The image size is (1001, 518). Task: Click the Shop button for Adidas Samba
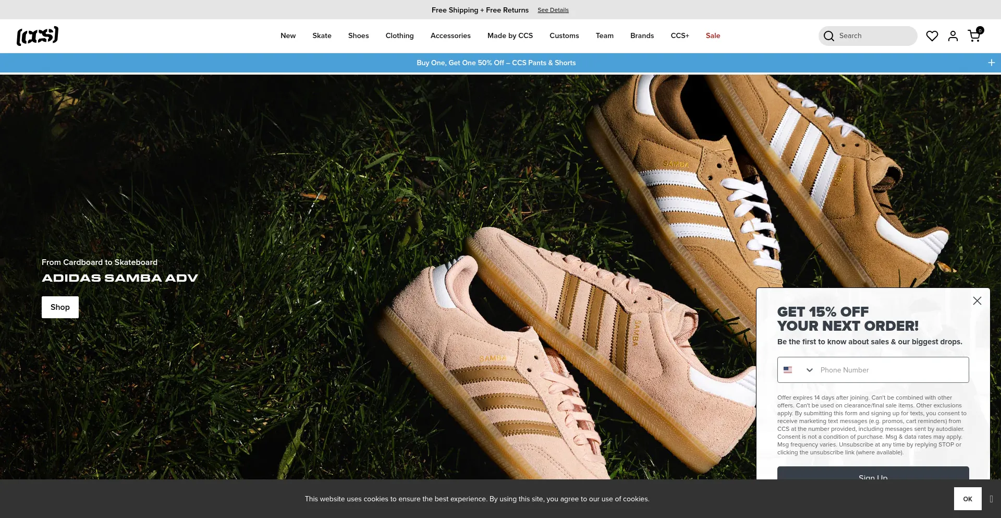(60, 307)
